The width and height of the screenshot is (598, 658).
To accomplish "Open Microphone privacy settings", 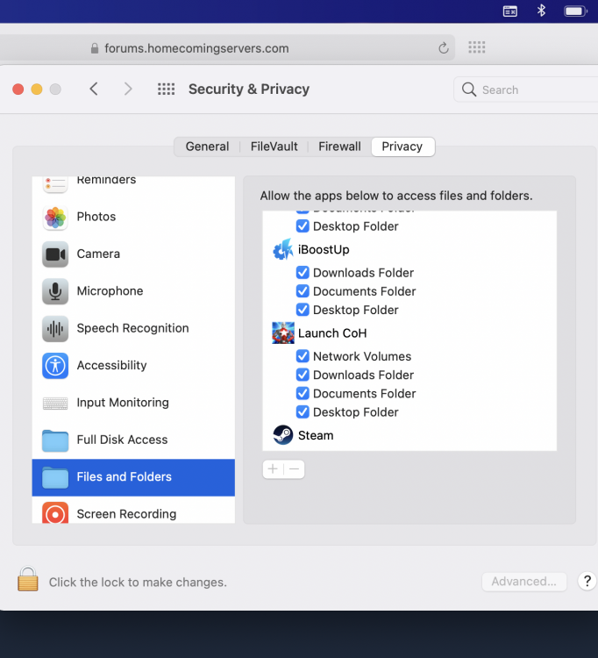I will coord(109,290).
